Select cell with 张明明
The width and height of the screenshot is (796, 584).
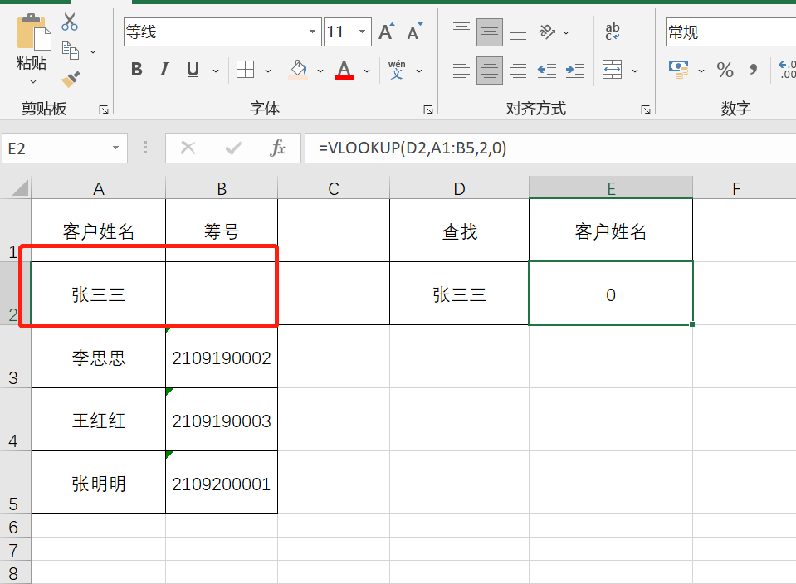99,483
